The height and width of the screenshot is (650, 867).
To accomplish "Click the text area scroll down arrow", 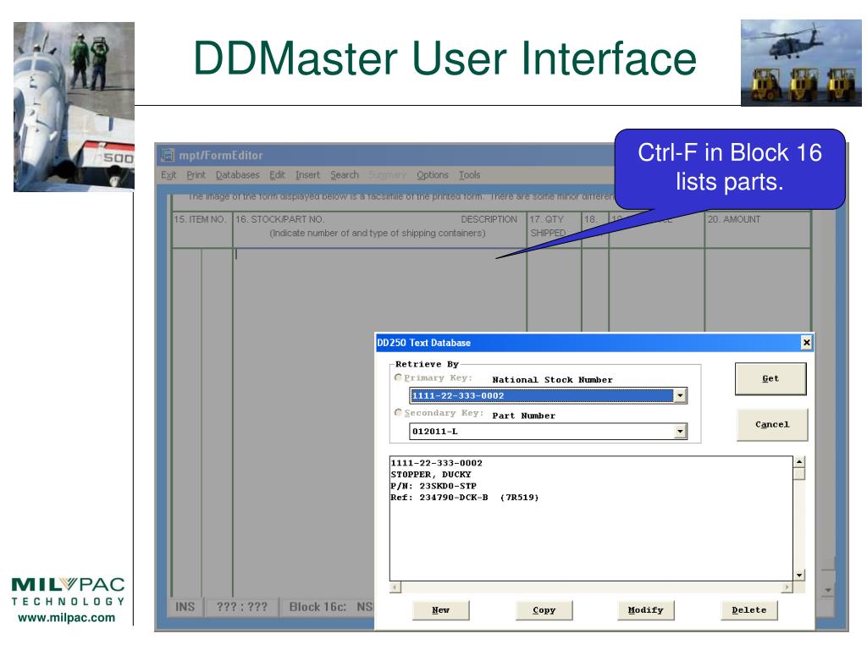I will 799,576.
